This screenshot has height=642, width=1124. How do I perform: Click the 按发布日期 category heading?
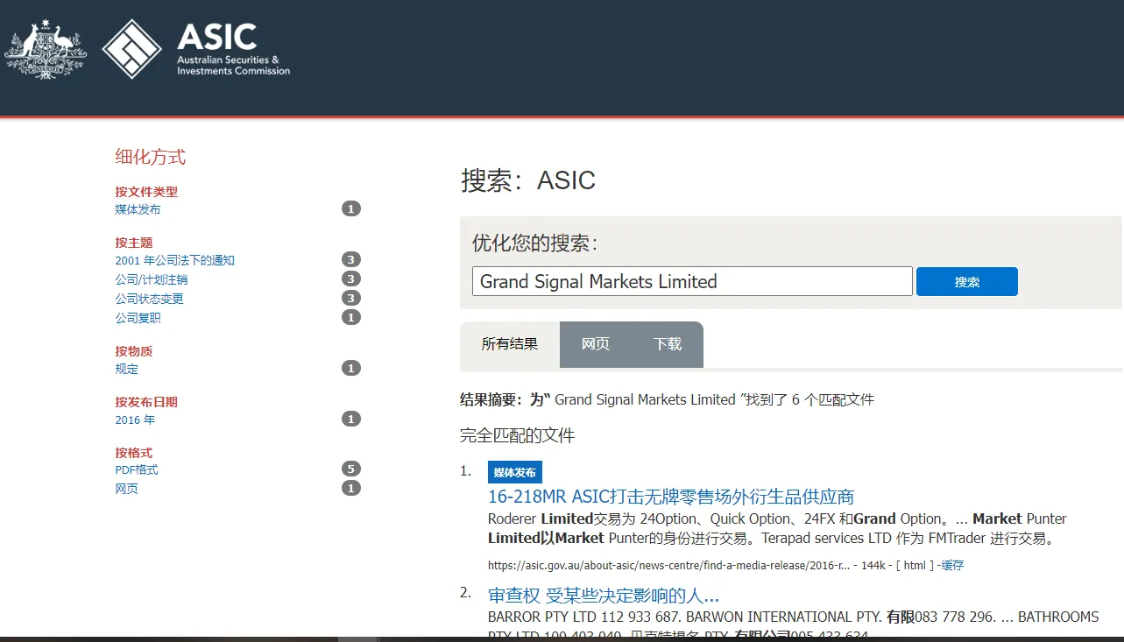146,402
